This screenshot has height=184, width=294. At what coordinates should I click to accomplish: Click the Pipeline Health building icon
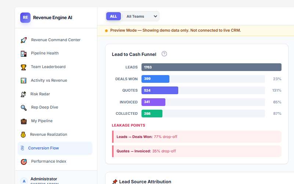pos(24,53)
